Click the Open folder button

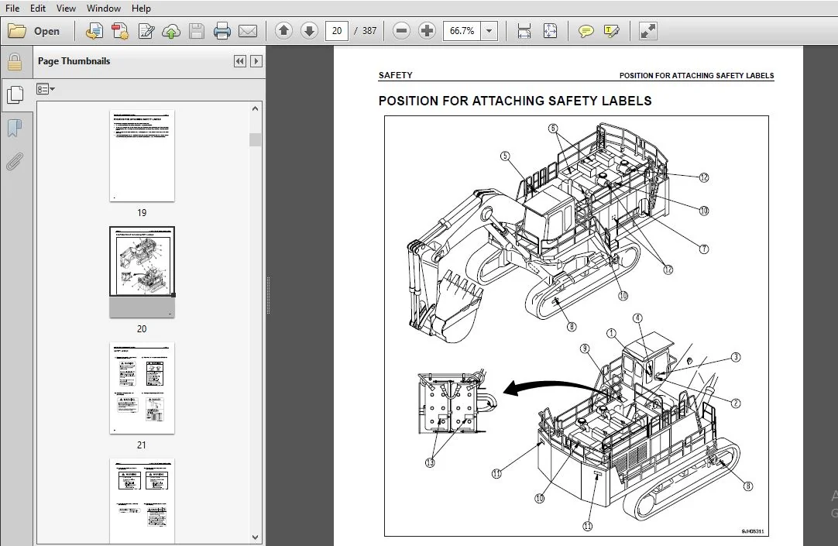coord(33,31)
